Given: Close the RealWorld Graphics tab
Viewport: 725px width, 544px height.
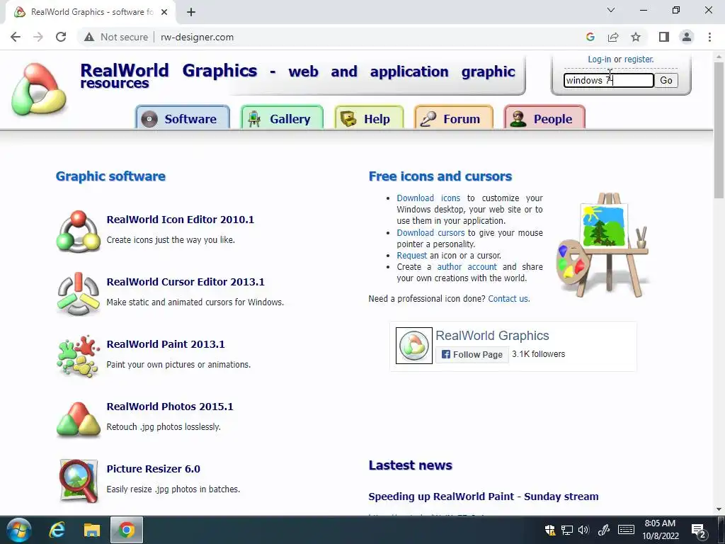Looking at the screenshot, I should (164, 12).
